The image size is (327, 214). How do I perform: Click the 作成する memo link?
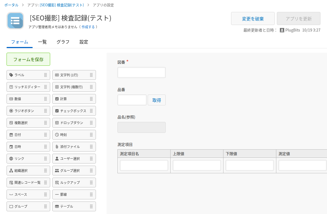pos(88,27)
